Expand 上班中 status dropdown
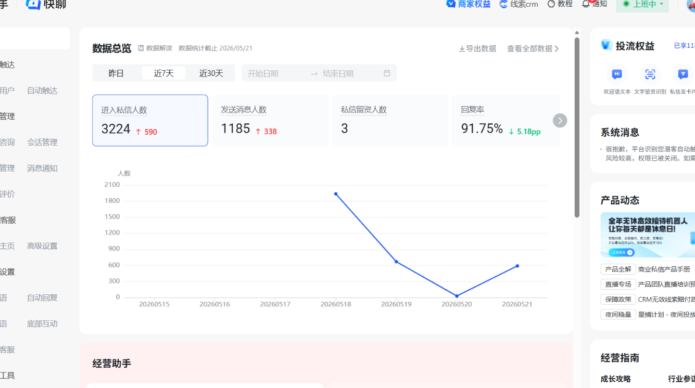 pos(642,5)
